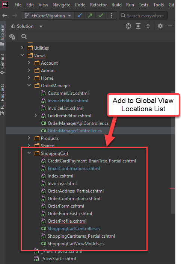Select EmailConfirmation.cshtml in ShoppingCart
This screenshot has width=181, height=264.
74,168
